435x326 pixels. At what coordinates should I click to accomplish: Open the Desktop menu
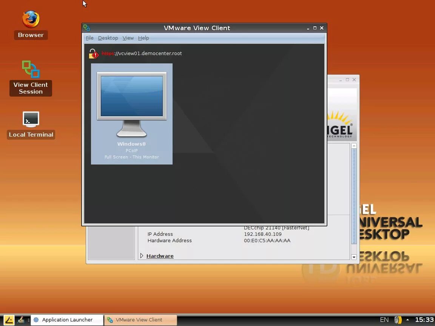[108, 38]
